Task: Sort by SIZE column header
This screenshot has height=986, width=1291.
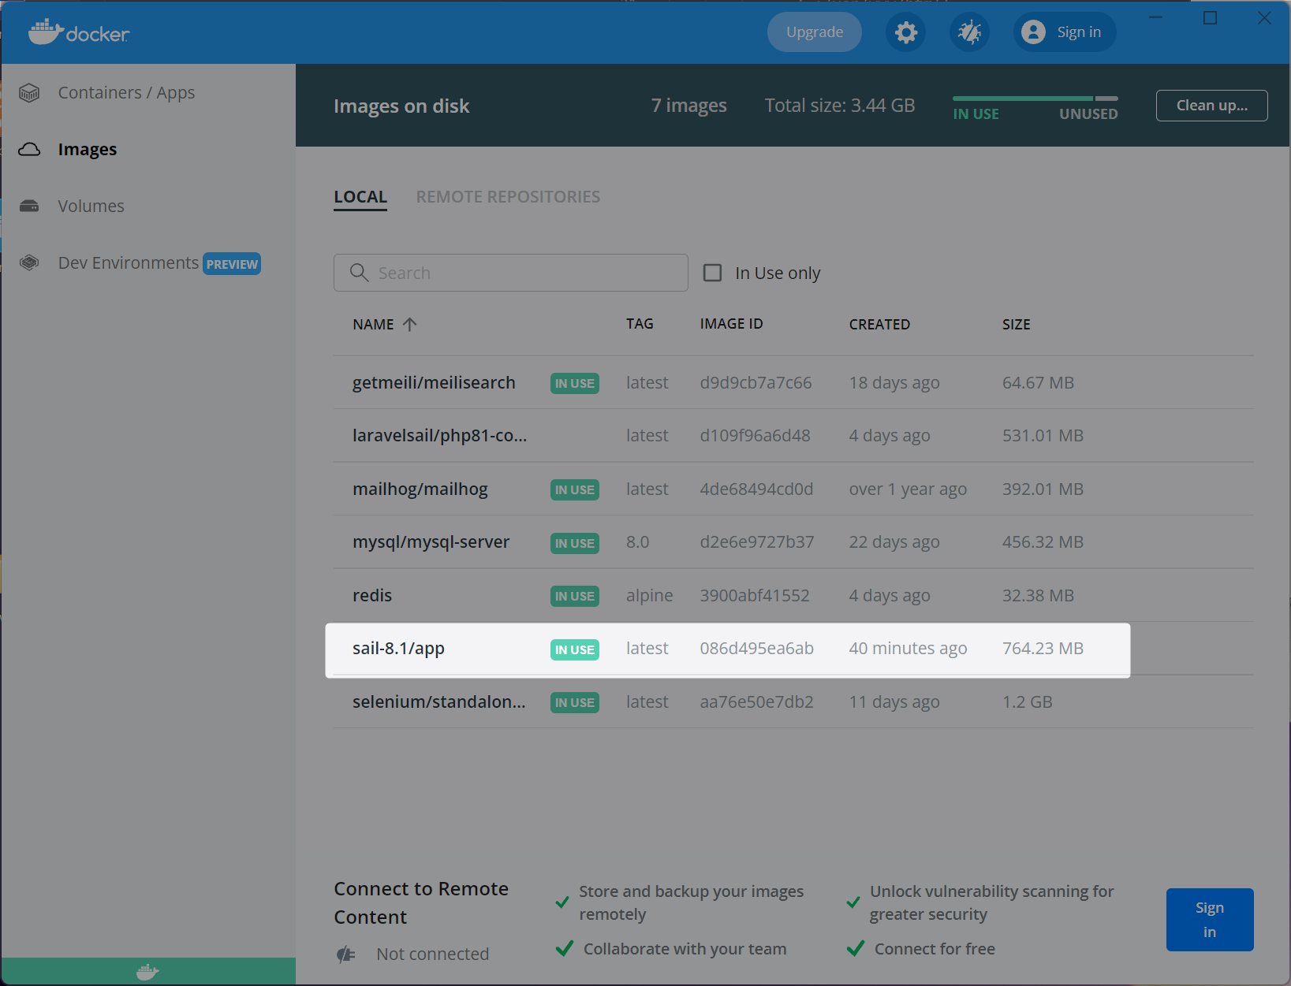Action: pyautogui.click(x=1017, y=324)
